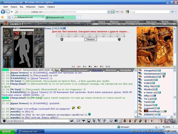178x134 pixels.
Task: Click the eraser clear-chat icon
Action: coord(78,121)
